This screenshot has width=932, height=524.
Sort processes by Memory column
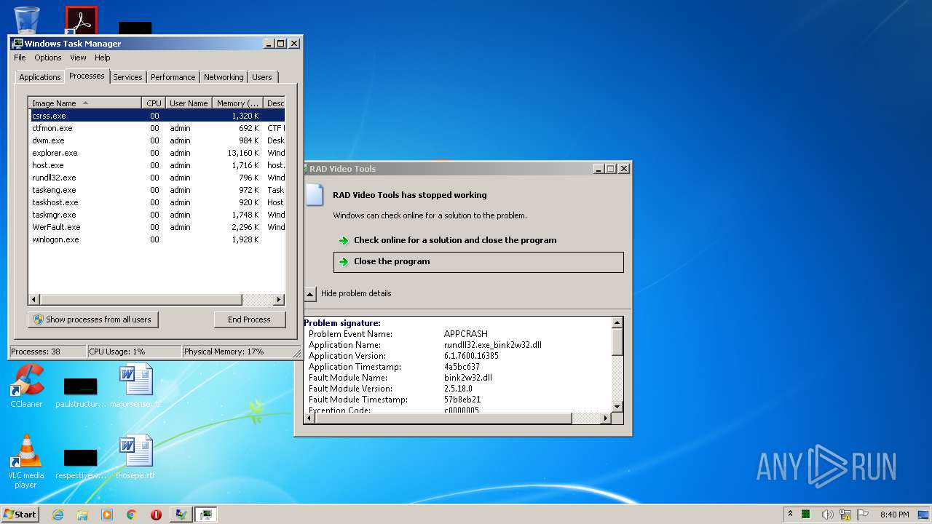(237, 103)
